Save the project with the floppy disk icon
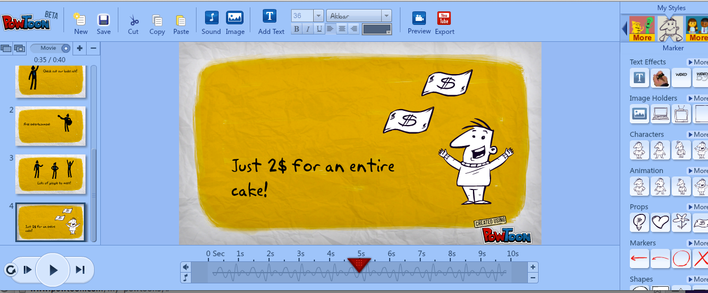 point(104,23)
